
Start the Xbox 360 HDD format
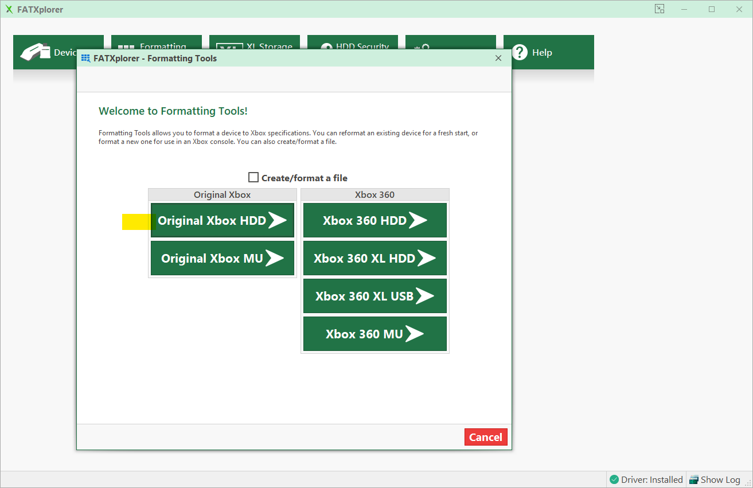pyautogui.click(x=375, y=220)
